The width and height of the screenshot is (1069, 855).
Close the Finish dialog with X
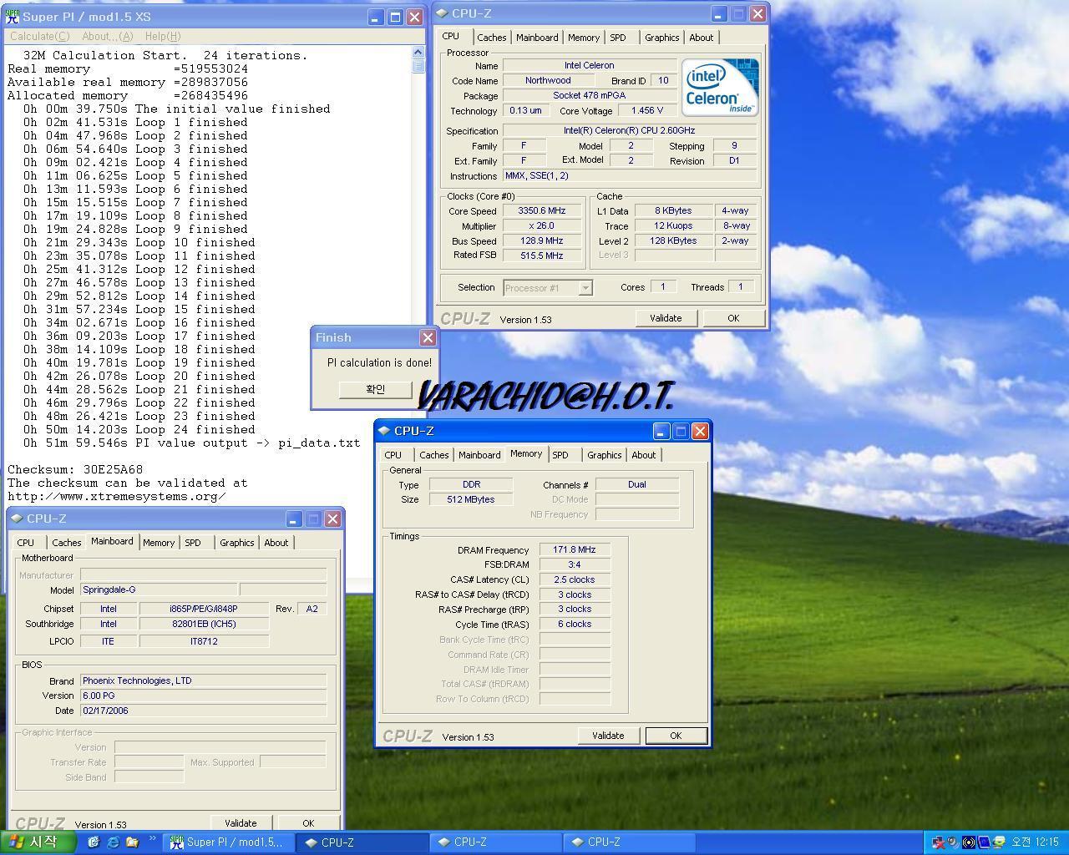point(428,337)
